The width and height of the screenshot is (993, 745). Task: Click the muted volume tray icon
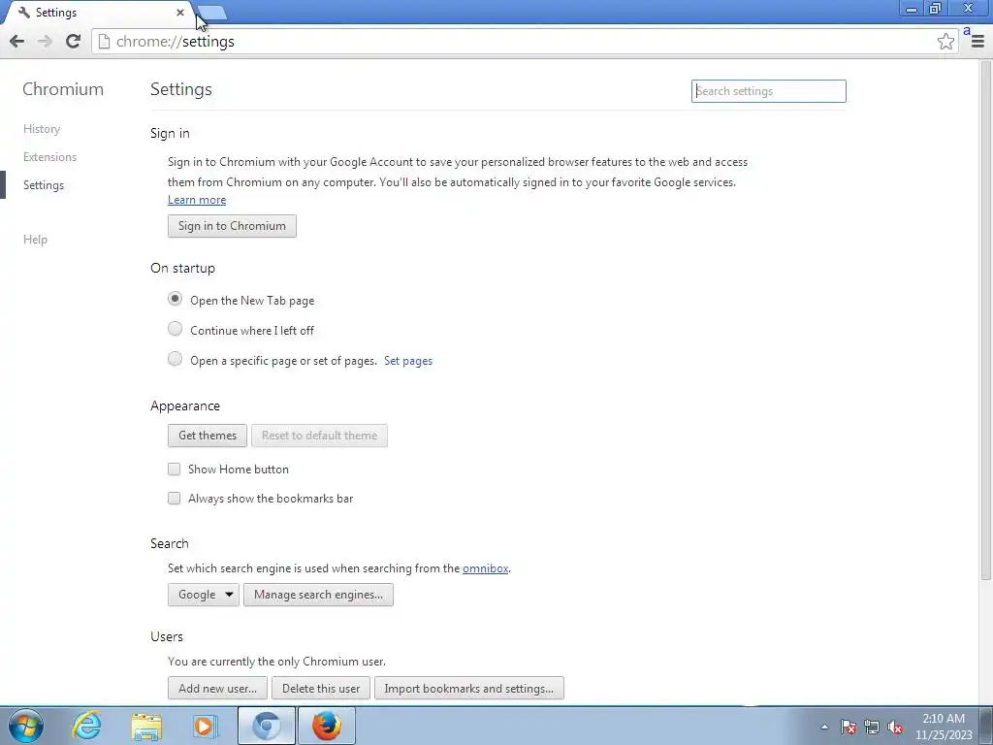(x=895, y=728)
